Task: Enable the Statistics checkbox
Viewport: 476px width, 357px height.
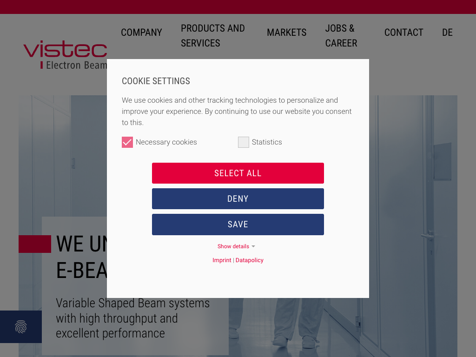Action: click(x=244, y=142)
